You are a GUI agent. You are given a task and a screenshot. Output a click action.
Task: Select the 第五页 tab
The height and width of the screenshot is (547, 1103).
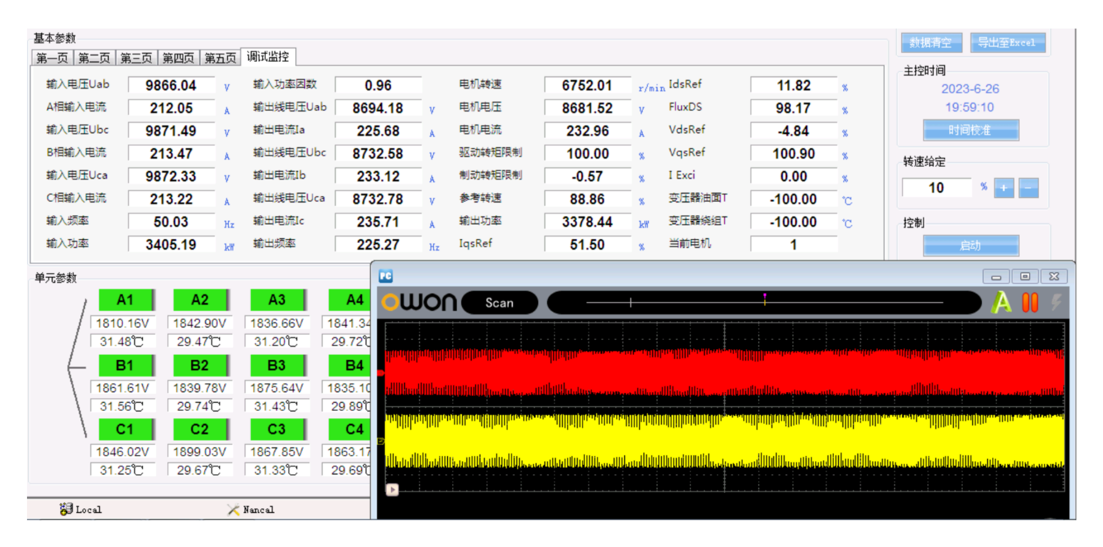tap(220, 58)
